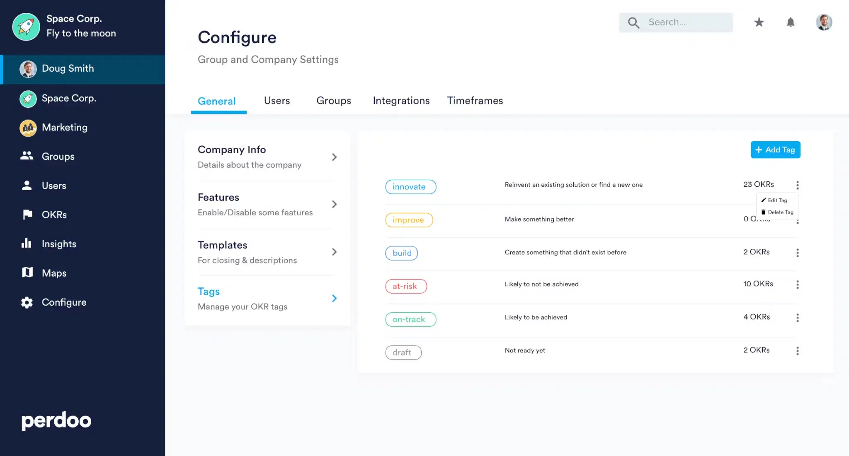Switch to the Timeframes tab
Image resolution: width=849 pixels, height=456 pixels.
475,101
